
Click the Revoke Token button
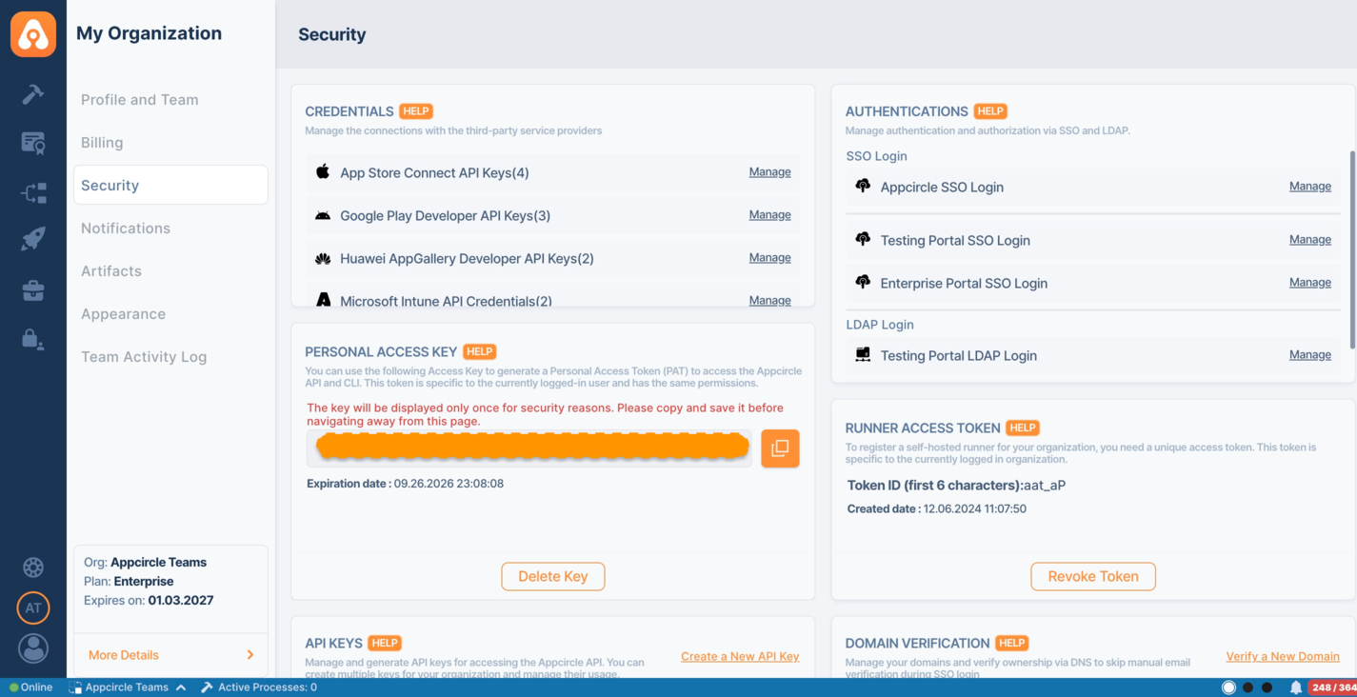(1092, 576)
